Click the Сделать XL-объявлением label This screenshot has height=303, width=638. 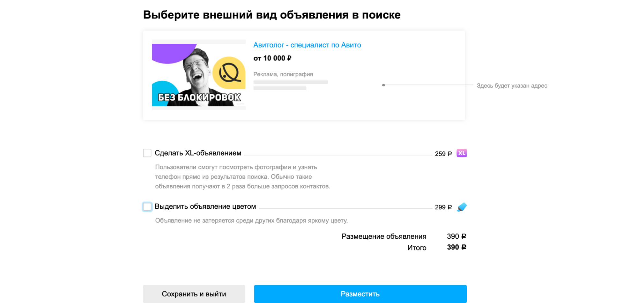pos(198,153)
